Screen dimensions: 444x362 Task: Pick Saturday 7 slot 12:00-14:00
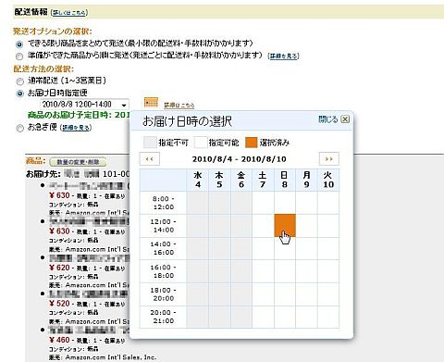263,226
